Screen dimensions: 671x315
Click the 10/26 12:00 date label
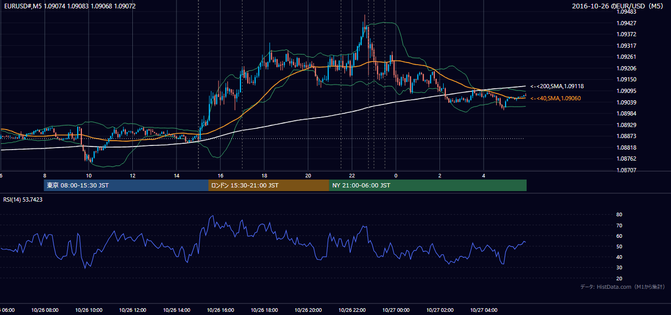point(133,310)
